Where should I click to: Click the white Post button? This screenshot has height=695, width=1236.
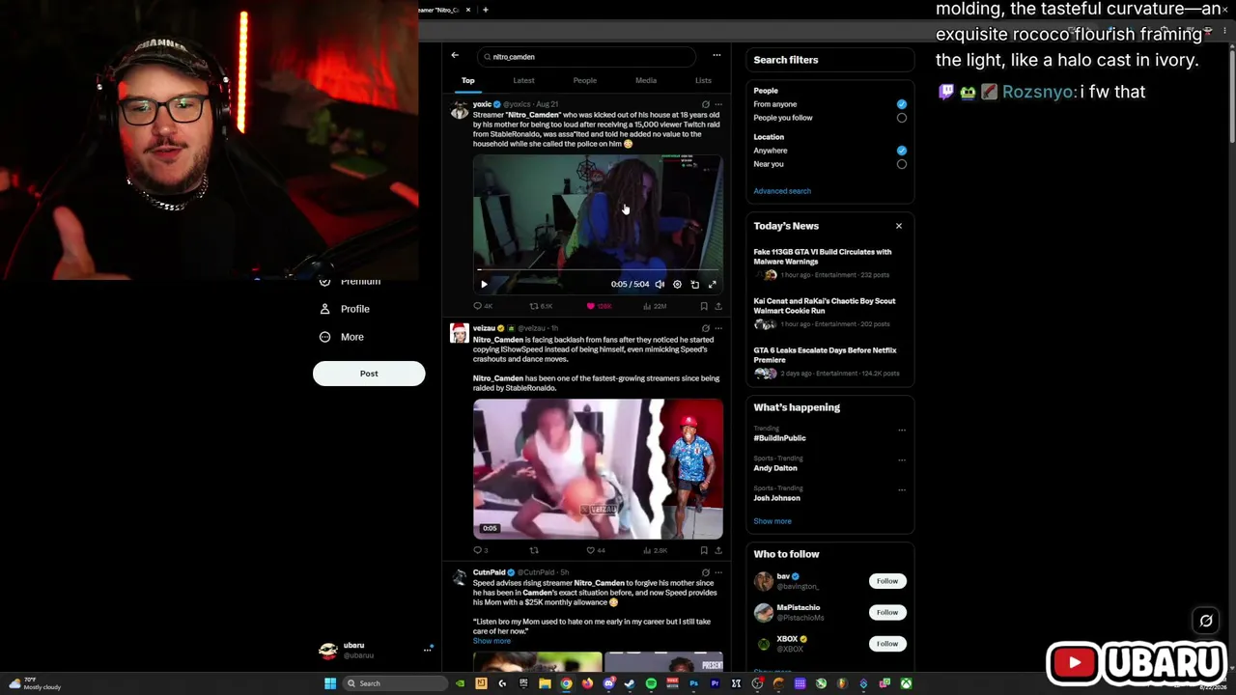pos(369,374)
